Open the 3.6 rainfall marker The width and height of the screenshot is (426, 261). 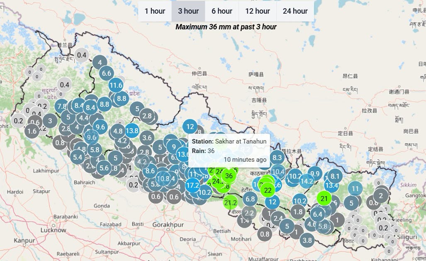tap(147, 137)
